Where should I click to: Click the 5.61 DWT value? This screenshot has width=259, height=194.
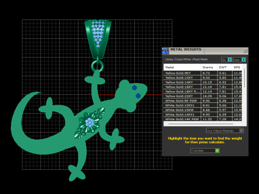click(x=222, y=73)
